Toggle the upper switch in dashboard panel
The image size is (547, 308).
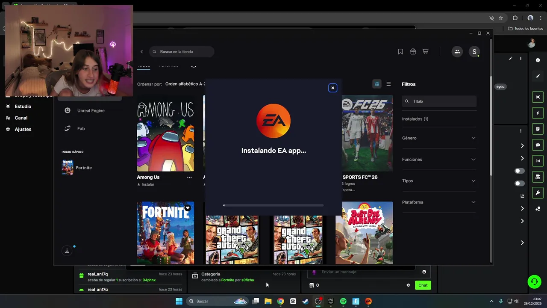click(x=520, y=171)
